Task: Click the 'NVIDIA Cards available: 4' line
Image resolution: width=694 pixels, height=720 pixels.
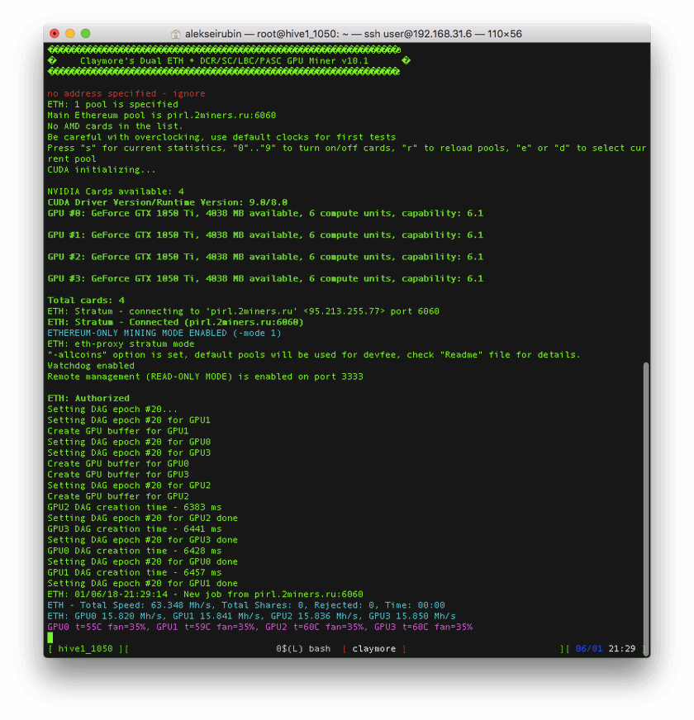Action: point(116,192)
